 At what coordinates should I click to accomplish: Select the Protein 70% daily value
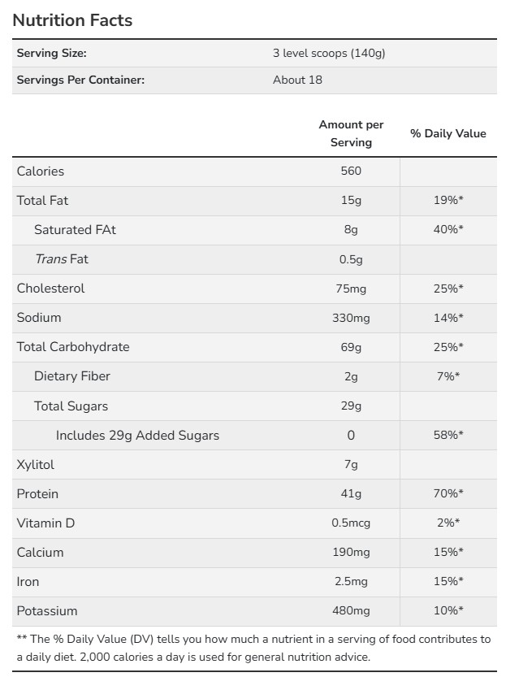[x=448, y=494]
